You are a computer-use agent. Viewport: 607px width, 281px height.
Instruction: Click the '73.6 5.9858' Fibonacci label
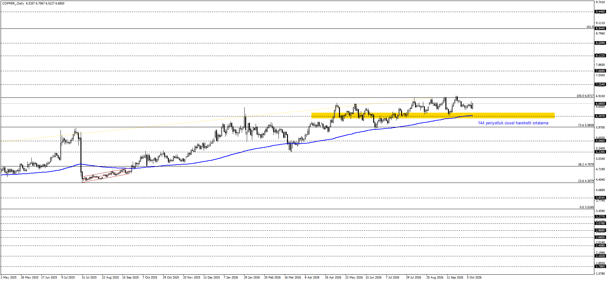tap(586, 125)
